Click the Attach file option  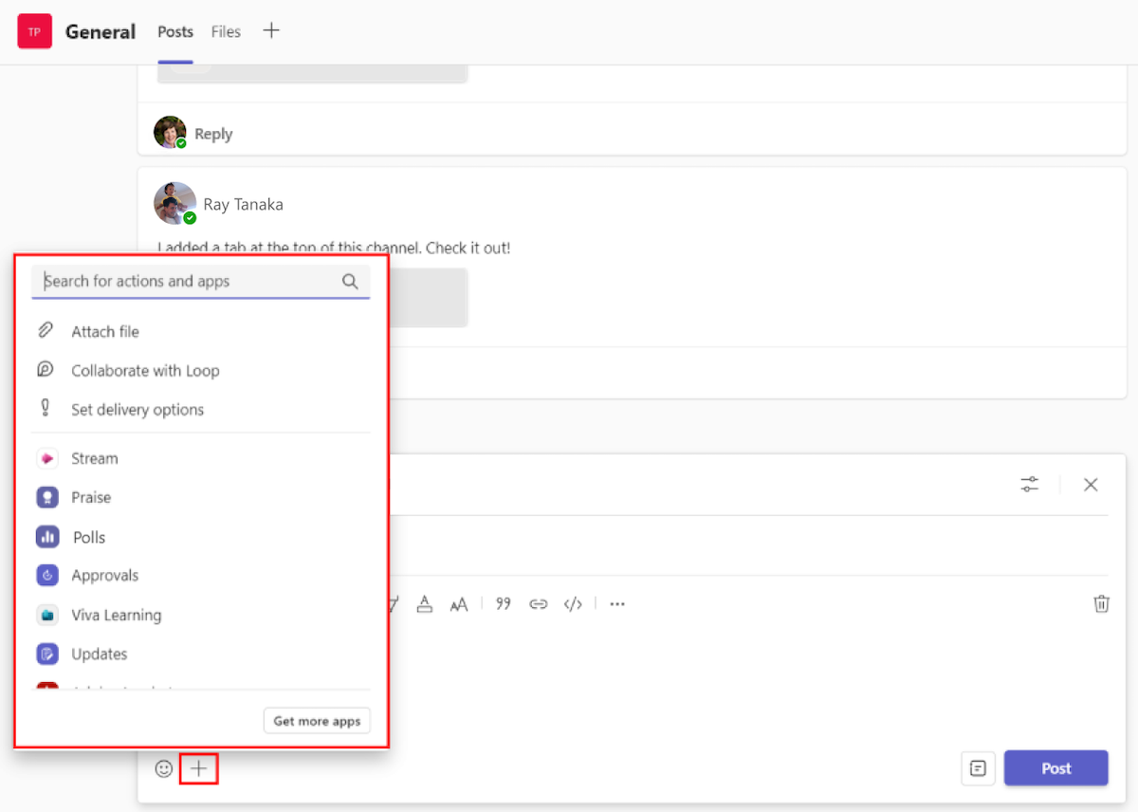click(104, 331)
